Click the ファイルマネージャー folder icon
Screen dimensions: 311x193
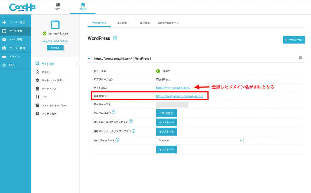[x=37, y=105]
